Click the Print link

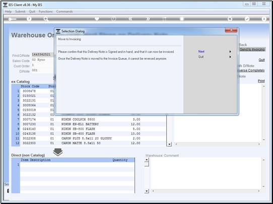click(x=261, y=81)
